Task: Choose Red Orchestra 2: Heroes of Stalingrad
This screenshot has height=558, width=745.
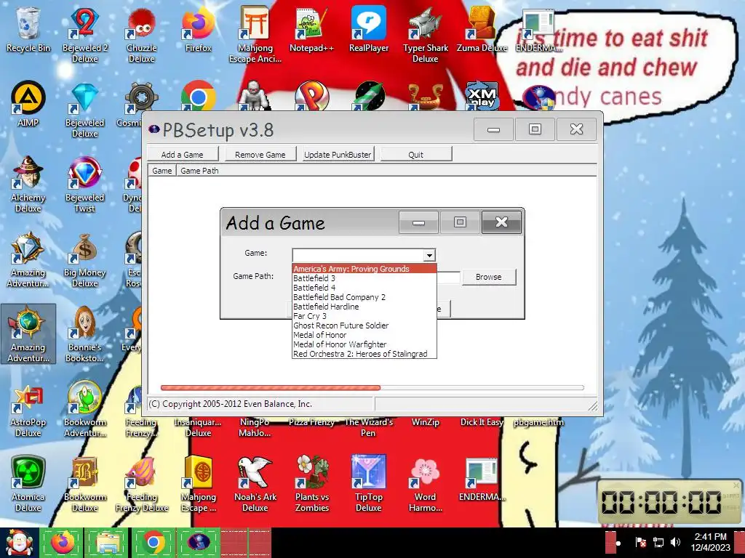Action: coord(364,354)
